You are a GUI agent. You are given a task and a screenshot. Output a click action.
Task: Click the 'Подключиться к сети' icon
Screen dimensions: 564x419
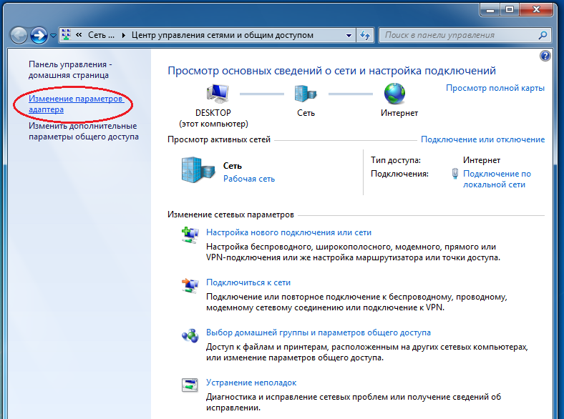tap(190, 286)
